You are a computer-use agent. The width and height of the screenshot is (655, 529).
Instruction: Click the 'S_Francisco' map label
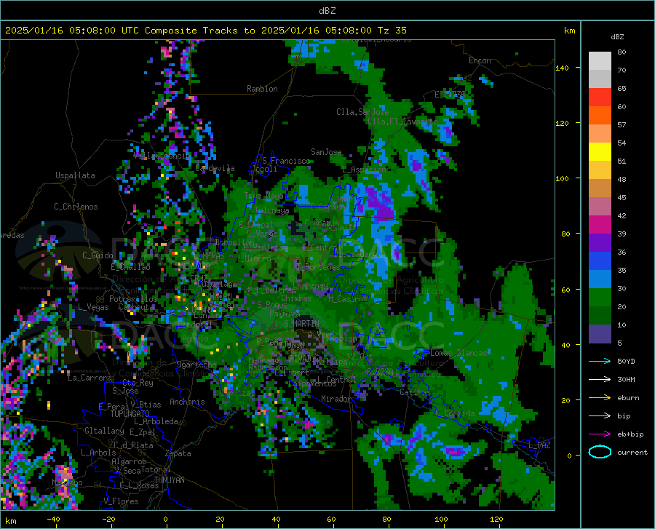click(x=286, y=161)
